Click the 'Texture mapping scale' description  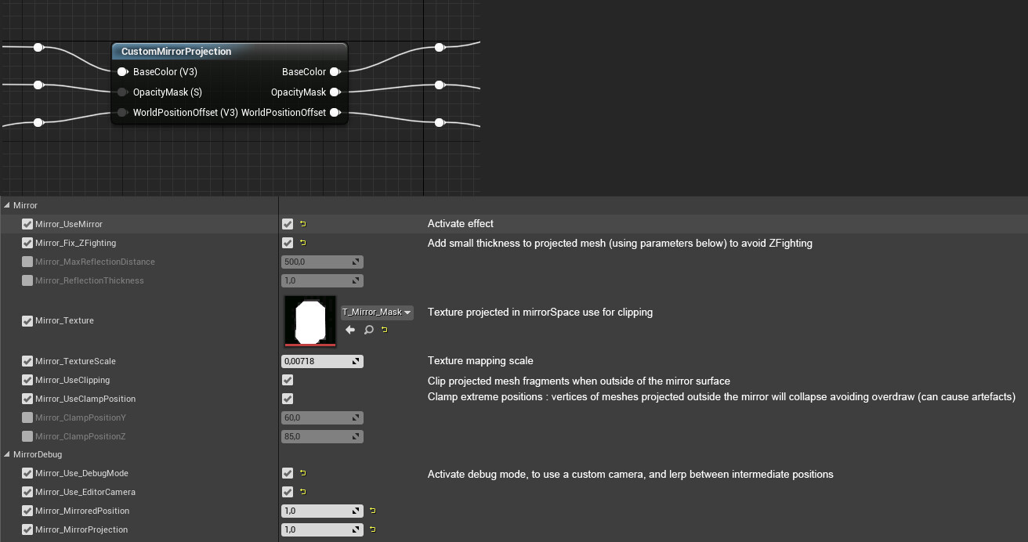[480, 361]
